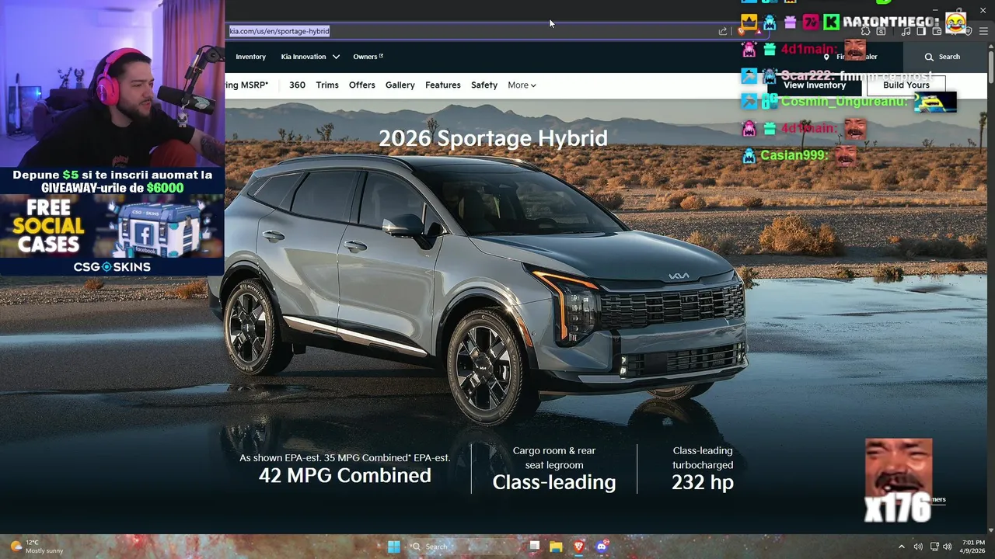The width and height of the screenshot is (995, 559).
Task: Go to the 360 section tab
Action: tap(297, 85)
